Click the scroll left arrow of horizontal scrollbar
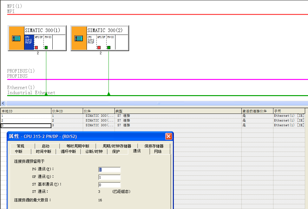Viewport: 308px width, 209px height. (3, 103)
